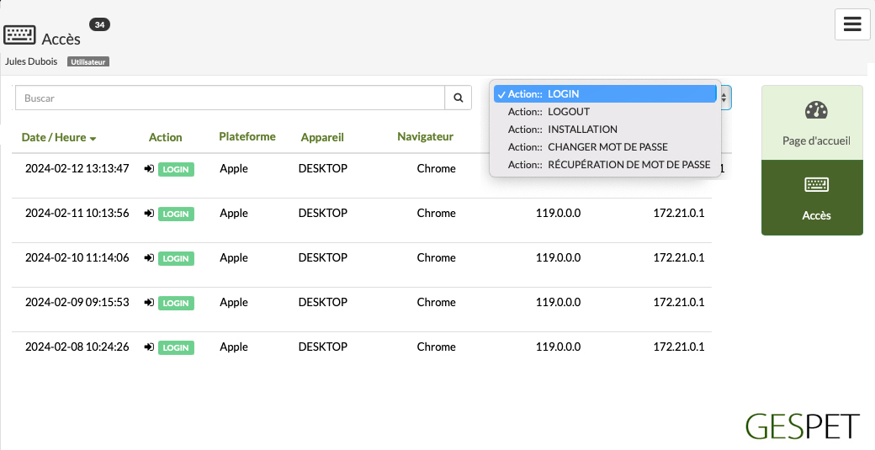Select the checked Action:: LOGIN option
The height and width of the screenshot is (450, 875).
[605, 93]
